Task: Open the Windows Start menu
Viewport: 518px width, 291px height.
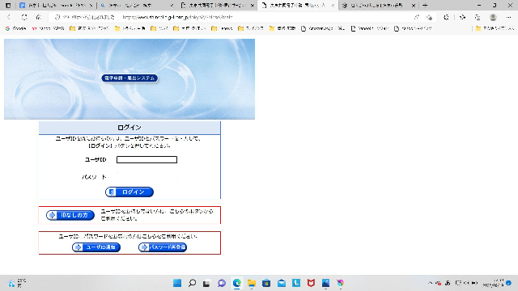Action: point(177,283)
